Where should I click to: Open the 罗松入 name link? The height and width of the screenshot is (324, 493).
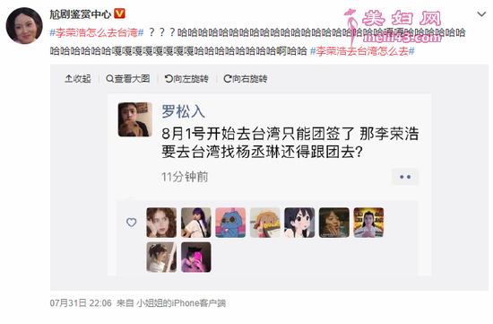tap(183, 111)
